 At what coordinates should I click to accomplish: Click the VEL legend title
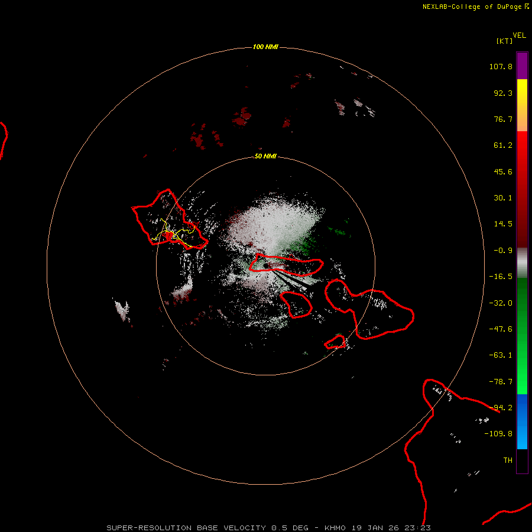[x=519, y=35]
